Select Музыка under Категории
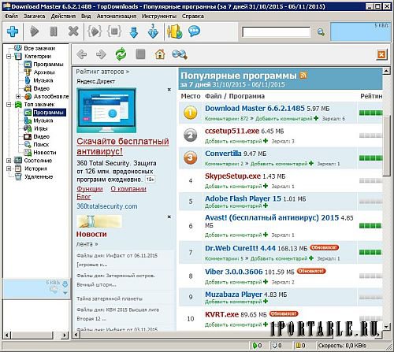This screenshot has width=394, height=352. 43,80
